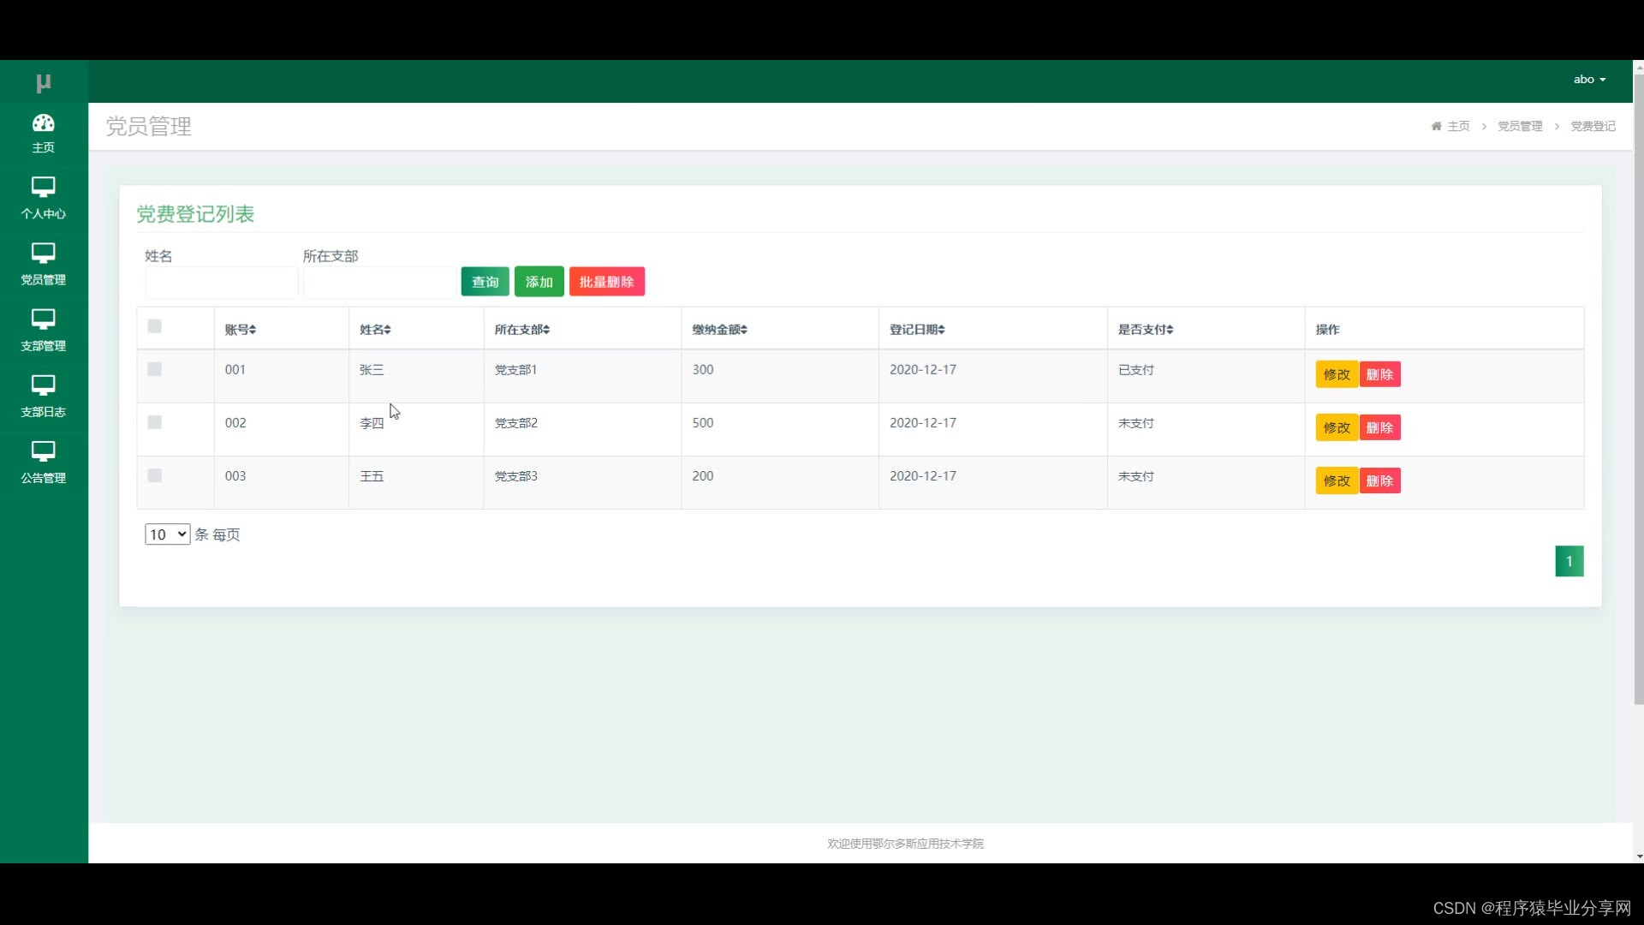Check the row checkbox for account 003
The image size is (1644, 925).
[154, 475]
